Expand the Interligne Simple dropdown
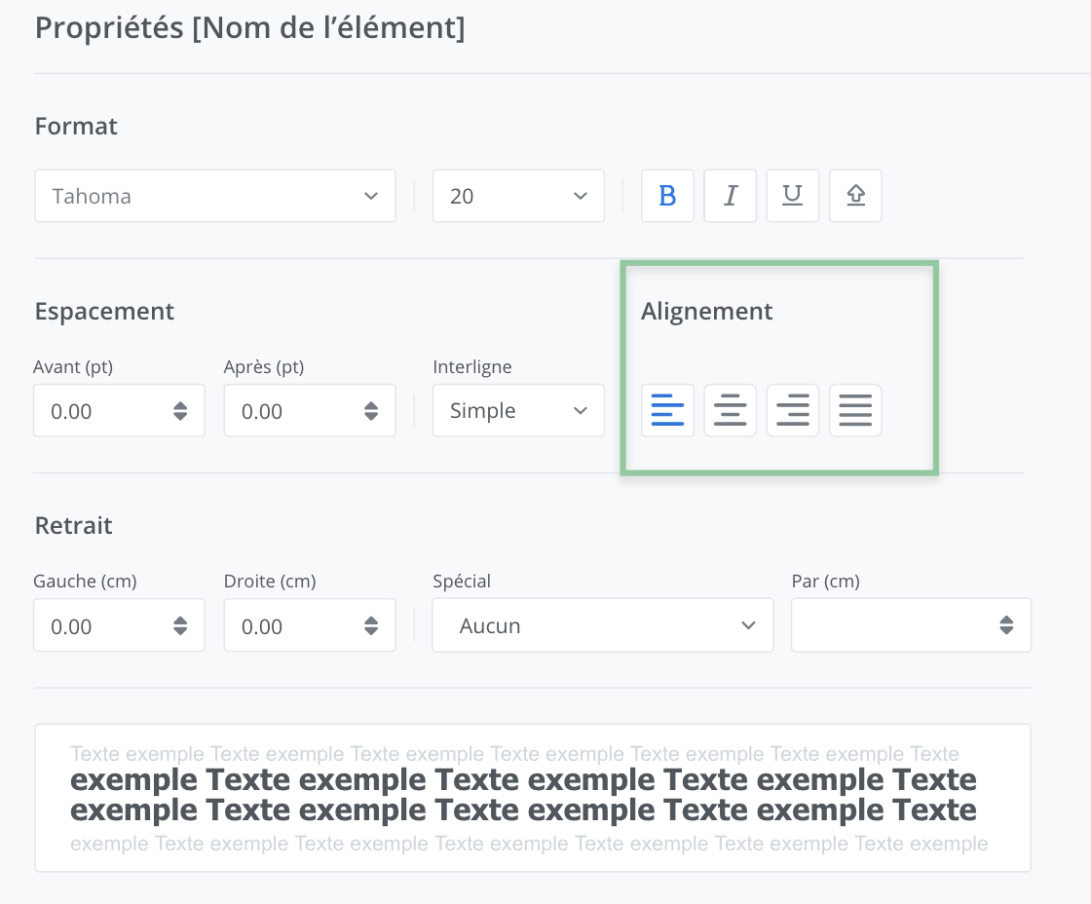 coord(518,410)
